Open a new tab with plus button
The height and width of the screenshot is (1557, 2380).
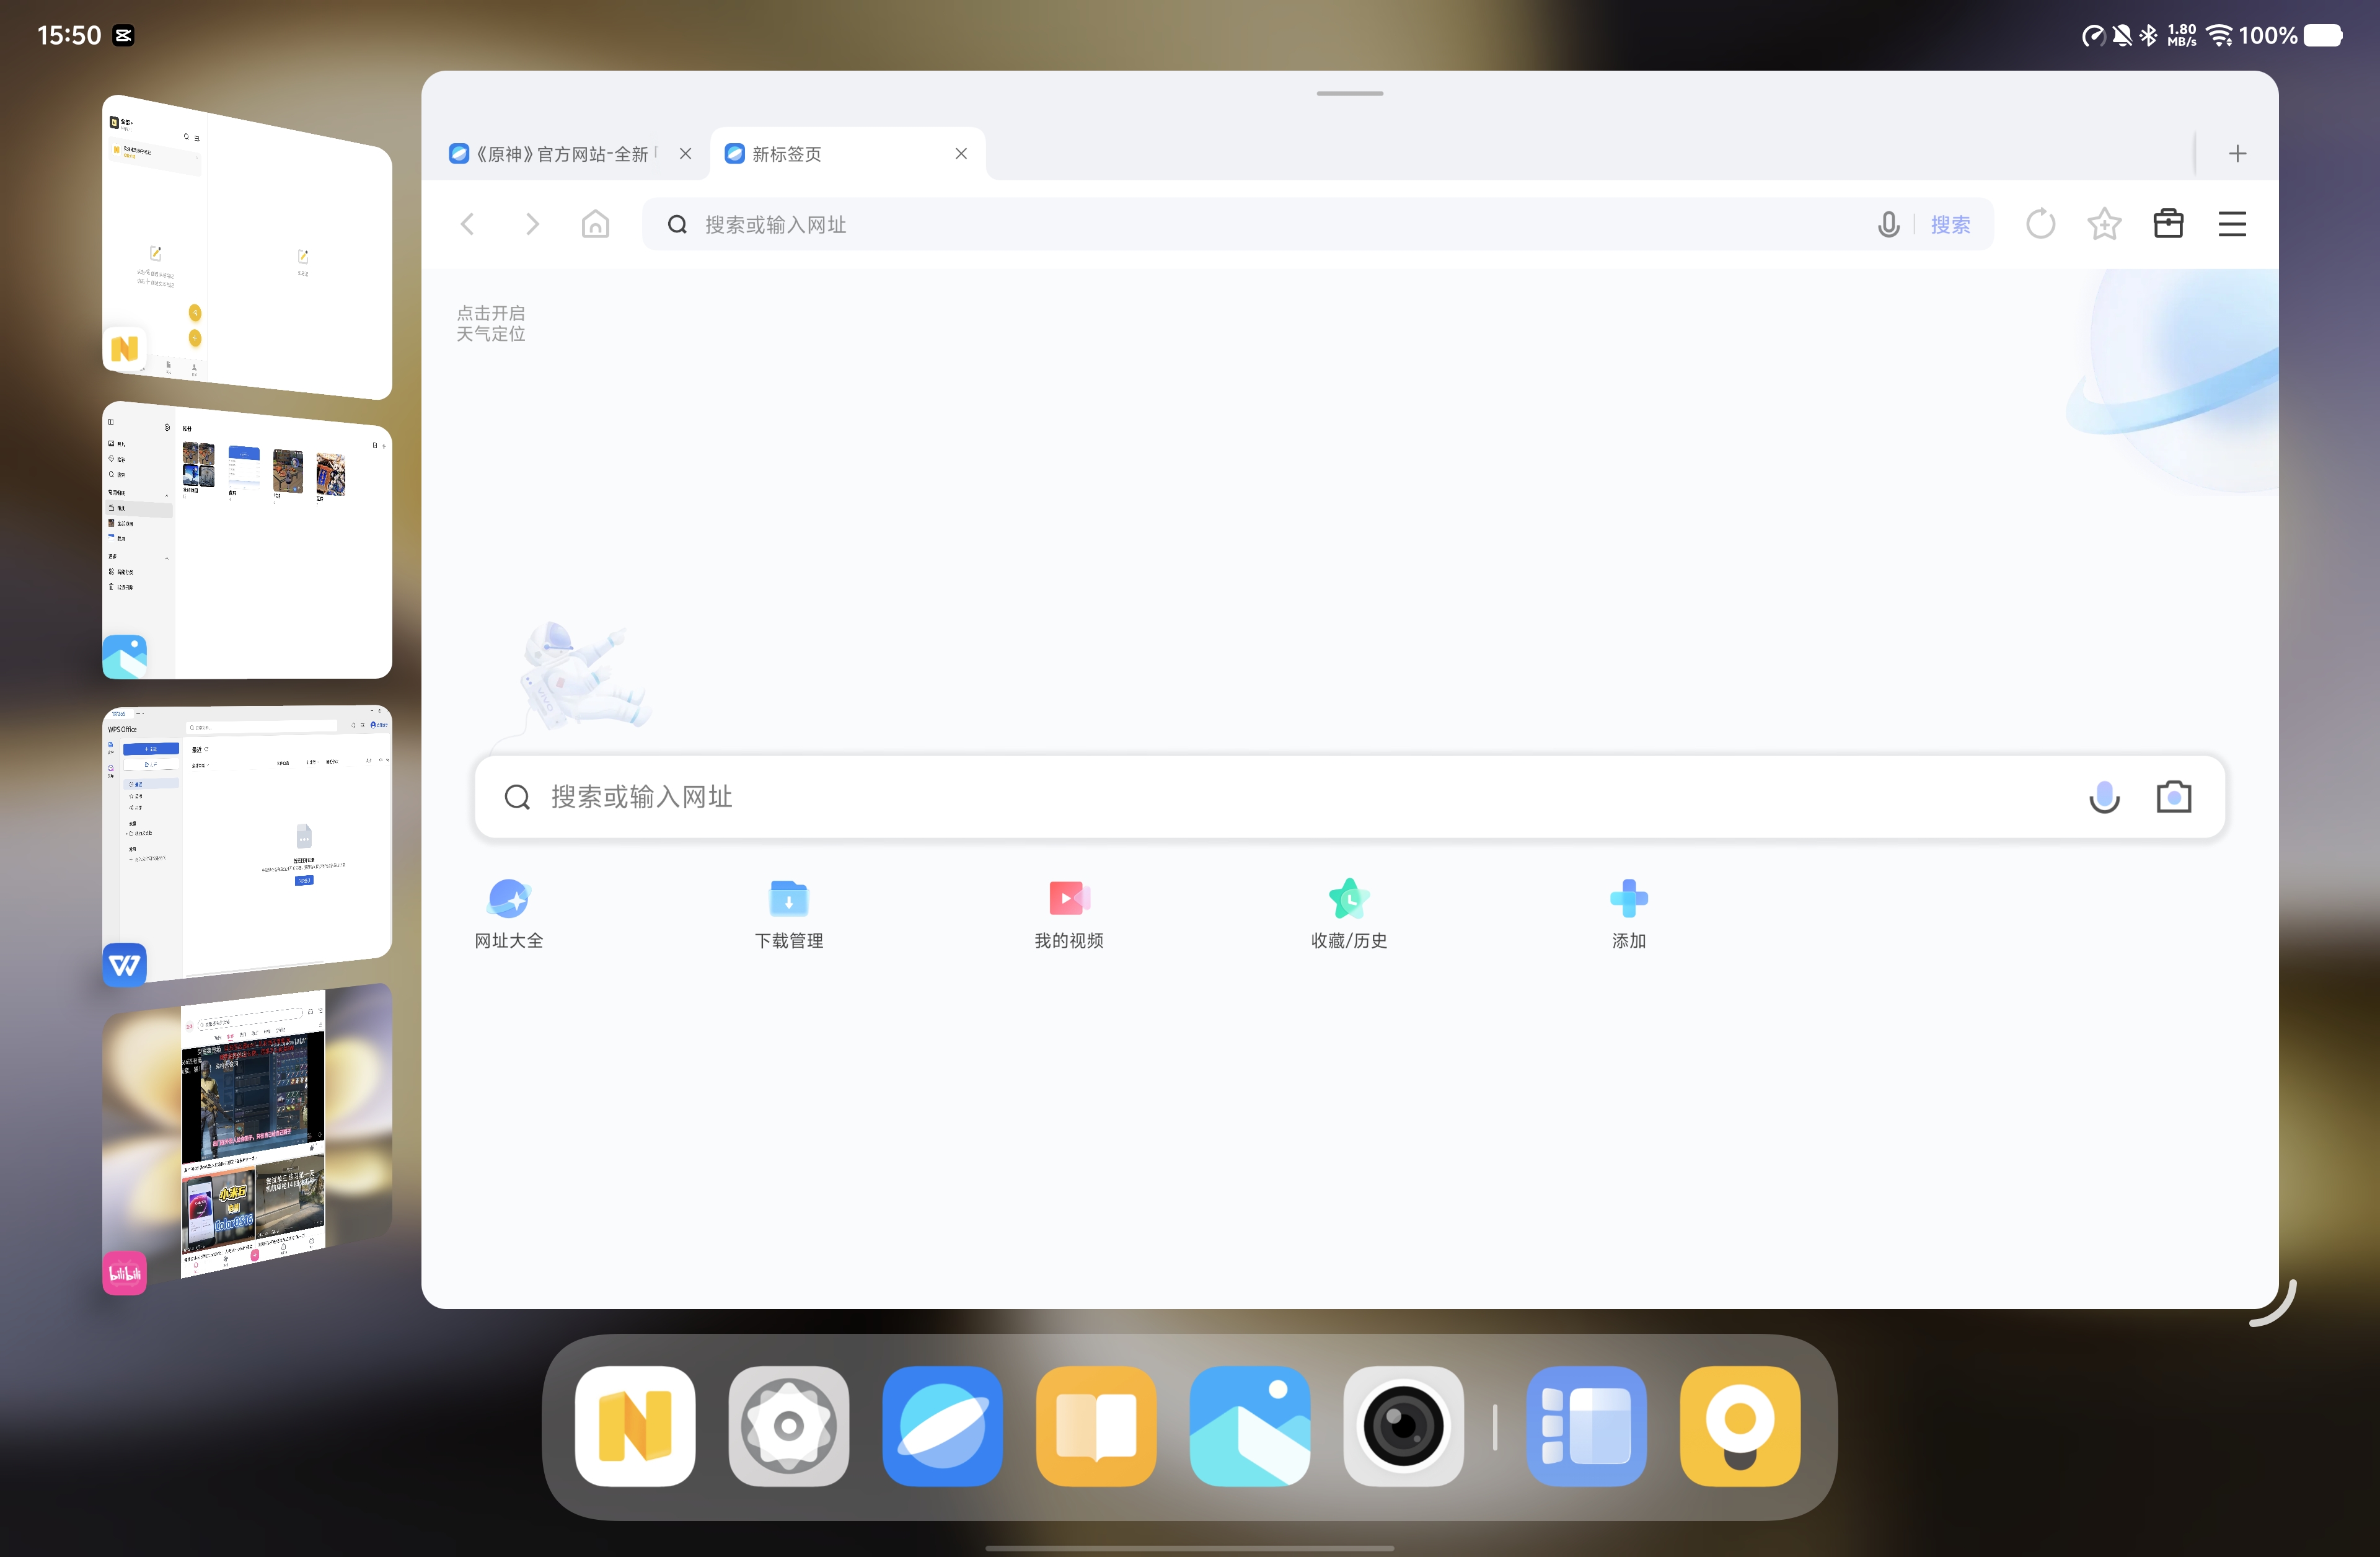(x=2237, y=154)
